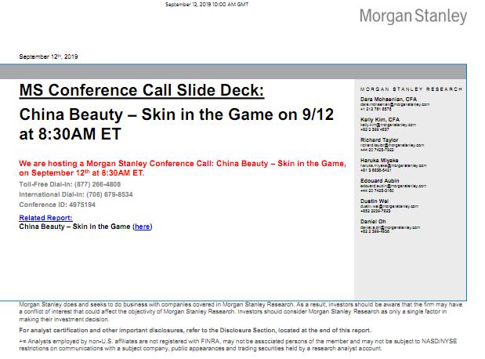Viewport: 485px width, 359px height.
Task: Click 'Toll-Free Dial-In: (877) 266-4808'
Action: pos(70,184)
